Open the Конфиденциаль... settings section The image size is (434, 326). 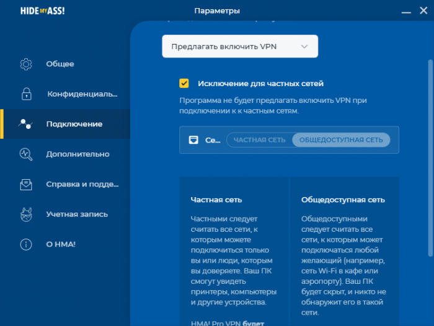coord(65,94)
